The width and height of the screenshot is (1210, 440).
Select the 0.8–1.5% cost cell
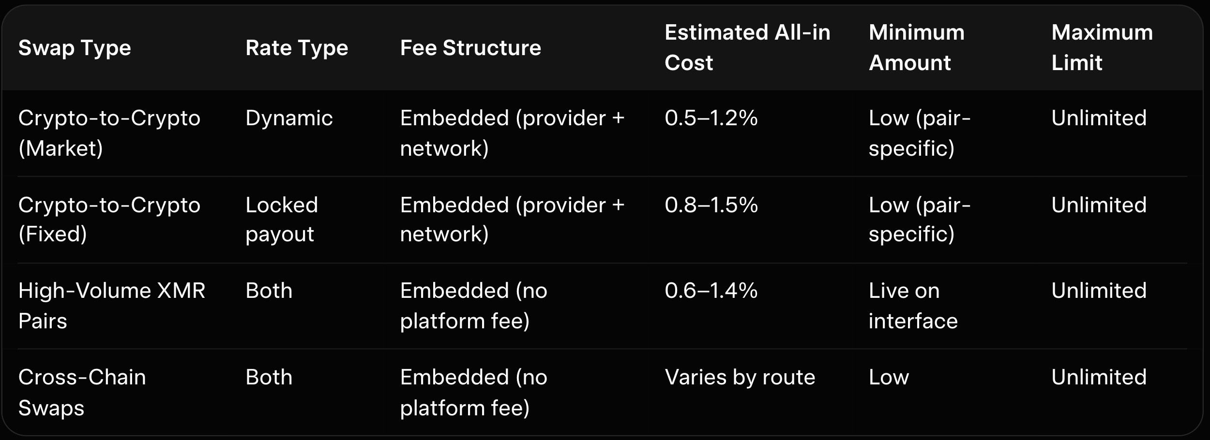point(711,205)
